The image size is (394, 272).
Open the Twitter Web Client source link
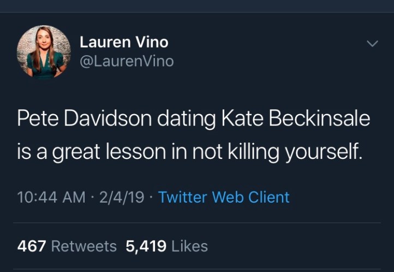[224, 197]
